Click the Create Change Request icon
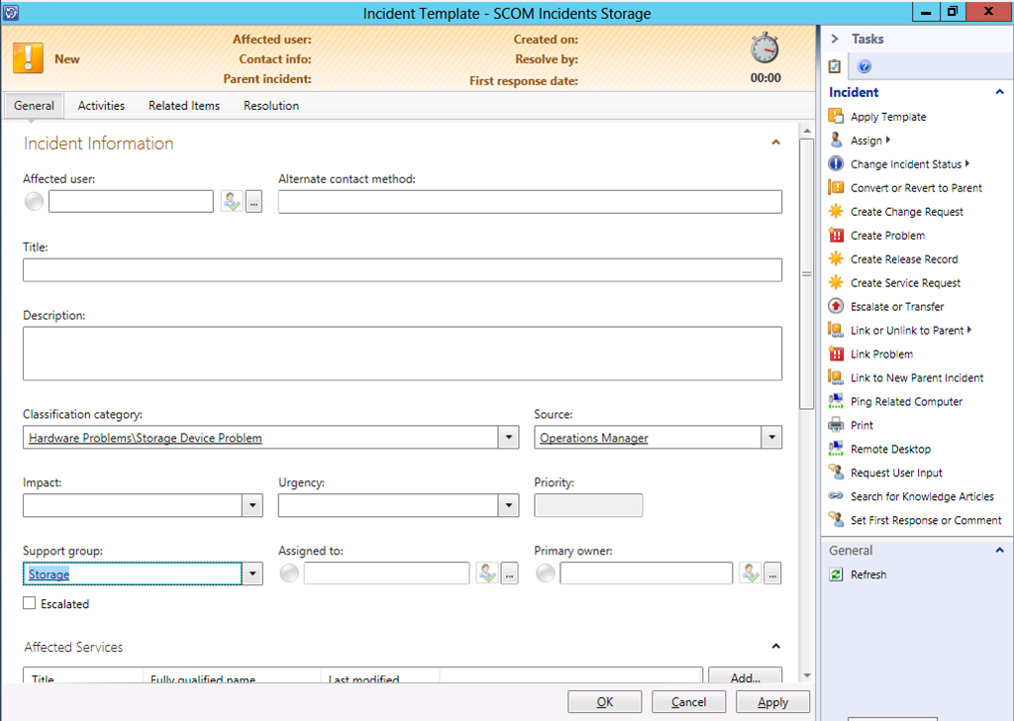 (x=836, y=212)
